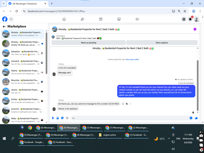
Task: Open the Chrome tab search chevron
Action: 4,4
